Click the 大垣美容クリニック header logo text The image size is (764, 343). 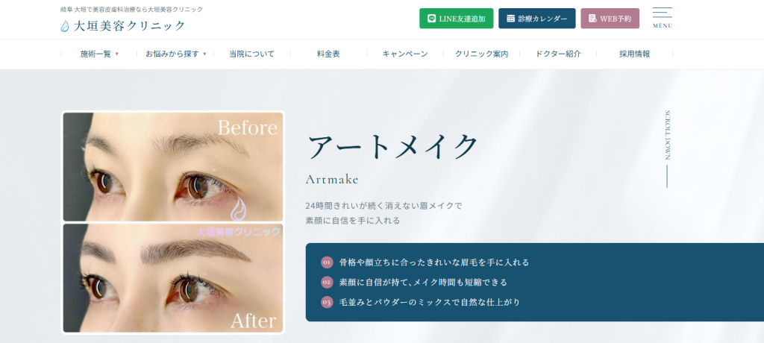tap(129, 26)
